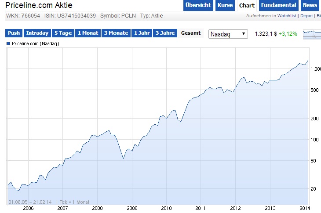Click the mini intraday chart thumbnail

(x=312, y=34)
